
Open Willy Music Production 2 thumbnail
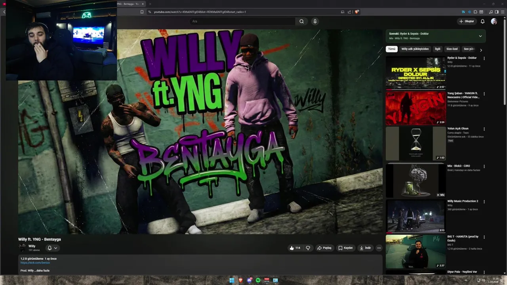pos(416,216)
